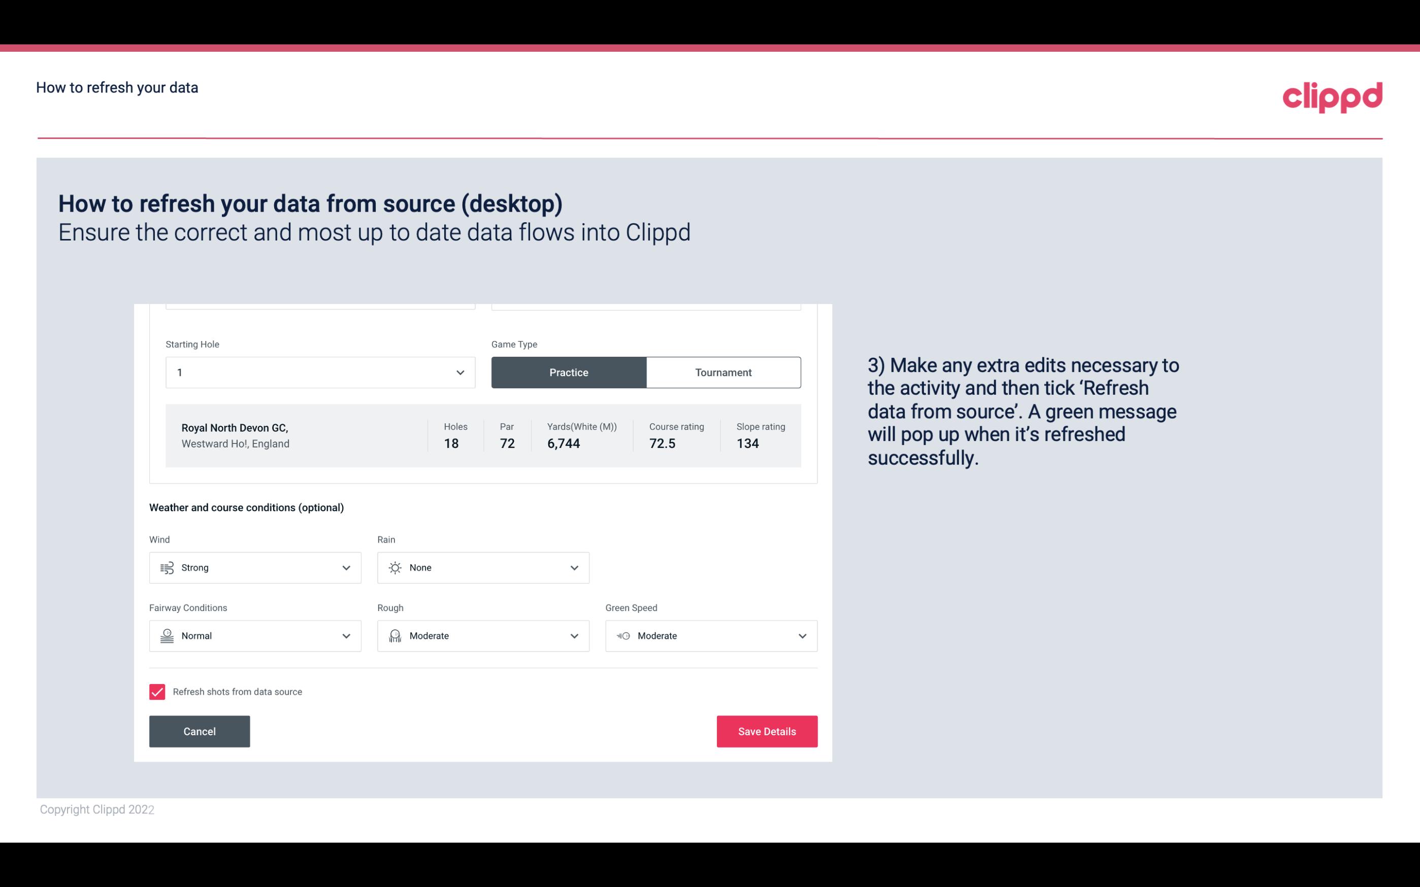Toggle Tournament game type selection
The image size is (1420, 887).
723,372
